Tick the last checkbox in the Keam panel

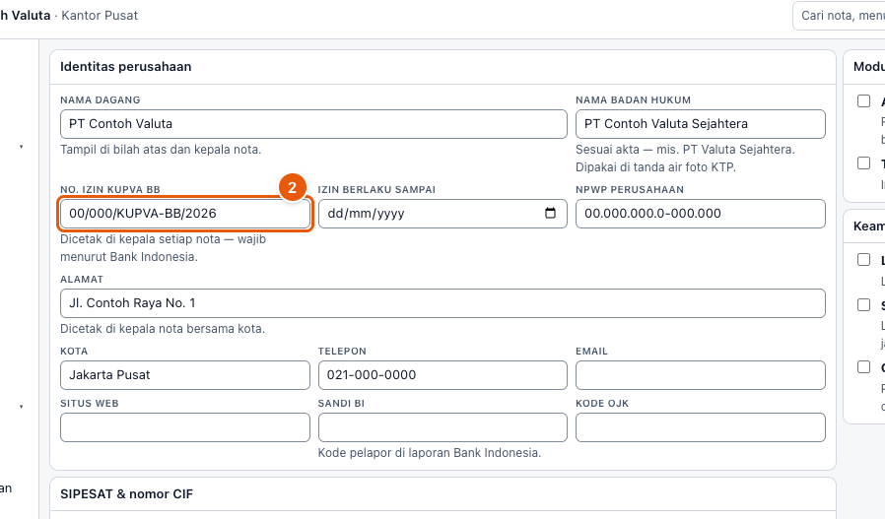(863, 366)
